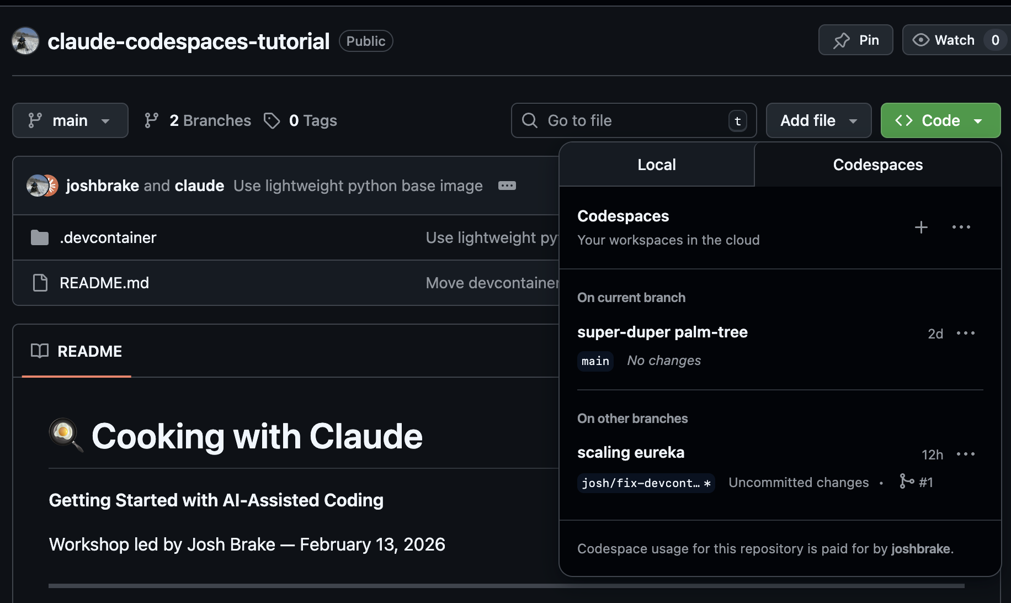Click the josh/fix-devcont branch label
Viewport: 1011px width, 603px height.
coord(646,483)
